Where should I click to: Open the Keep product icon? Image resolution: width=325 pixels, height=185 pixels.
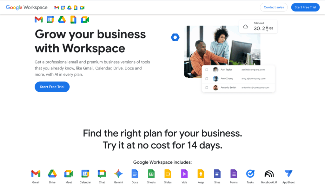[201, 174]
